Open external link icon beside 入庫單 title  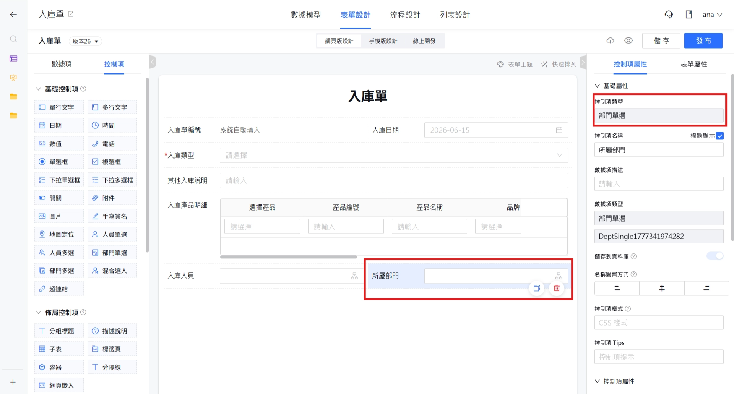point(71,14)
